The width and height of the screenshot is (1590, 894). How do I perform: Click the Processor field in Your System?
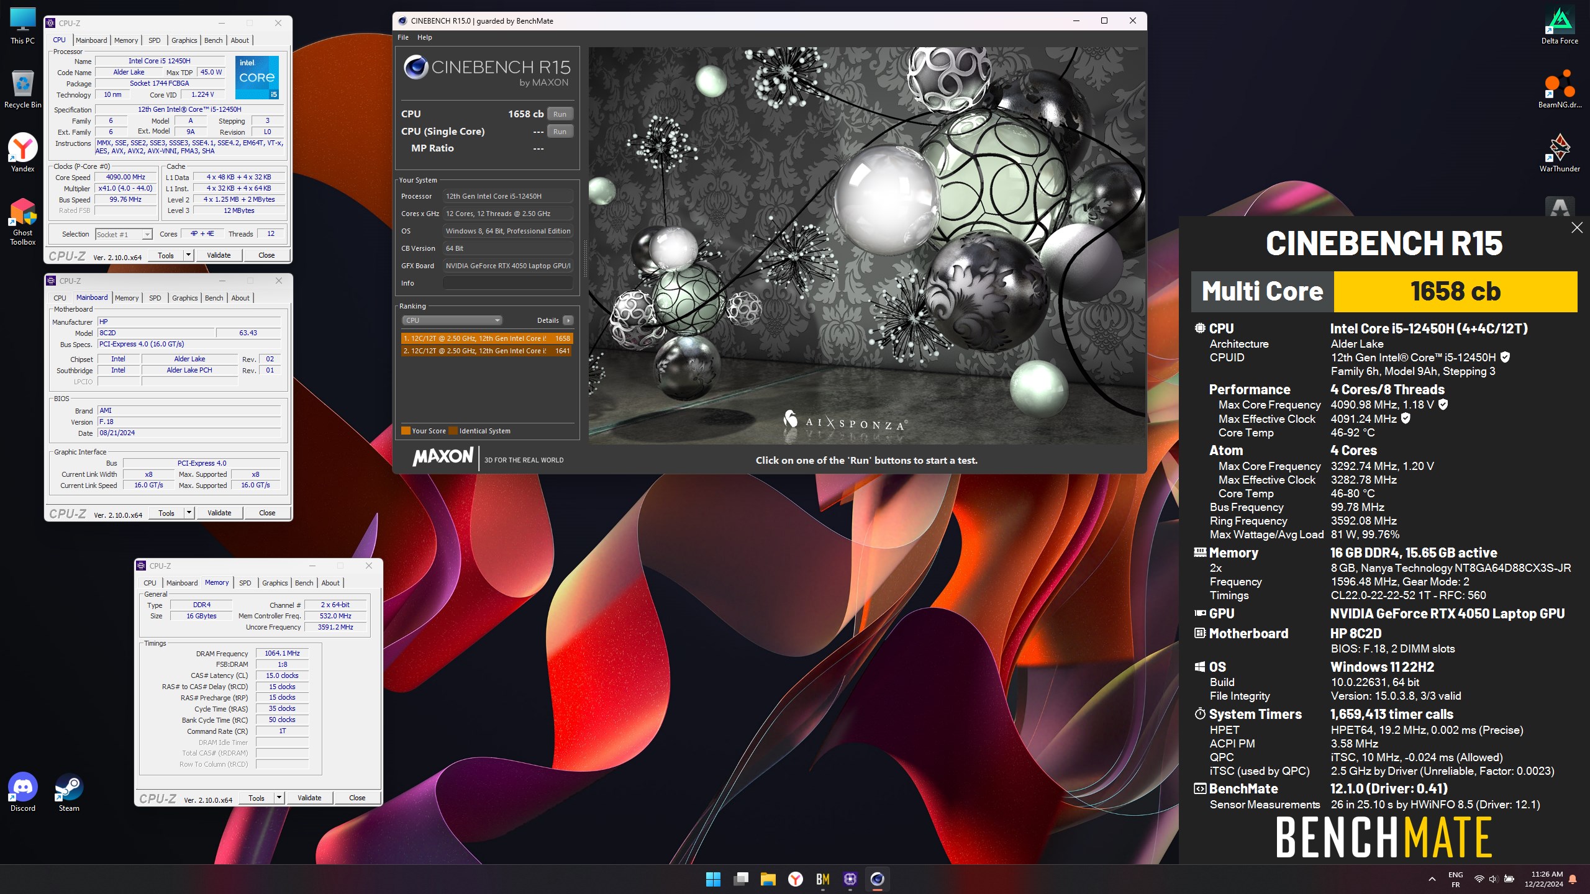click(x=507, y=196)
